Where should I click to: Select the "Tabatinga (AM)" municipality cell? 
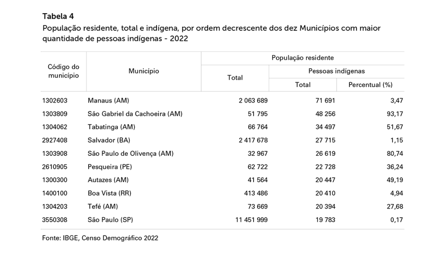point(111,127)
